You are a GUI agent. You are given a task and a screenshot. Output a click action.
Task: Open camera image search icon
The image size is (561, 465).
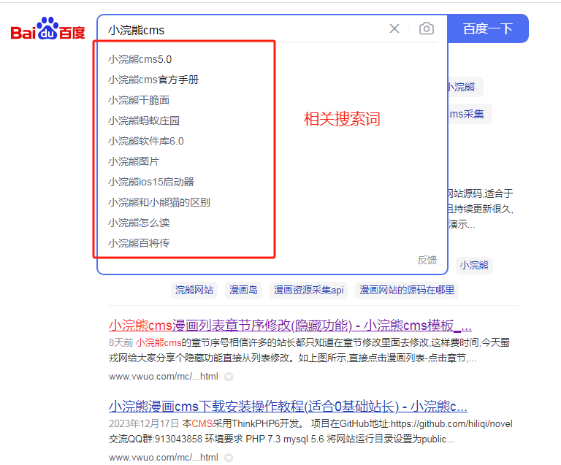coord(427,28)
